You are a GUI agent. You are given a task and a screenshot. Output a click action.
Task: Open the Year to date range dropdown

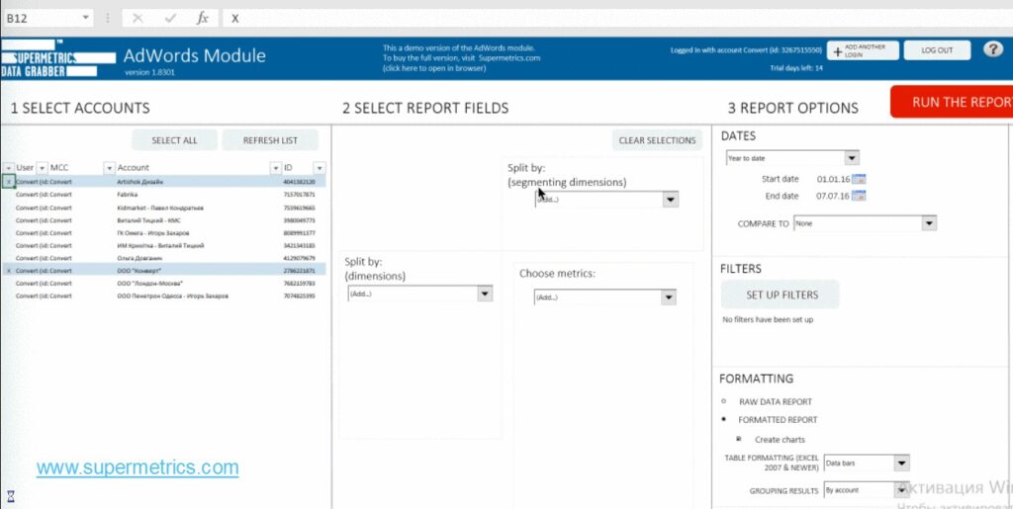852,158
